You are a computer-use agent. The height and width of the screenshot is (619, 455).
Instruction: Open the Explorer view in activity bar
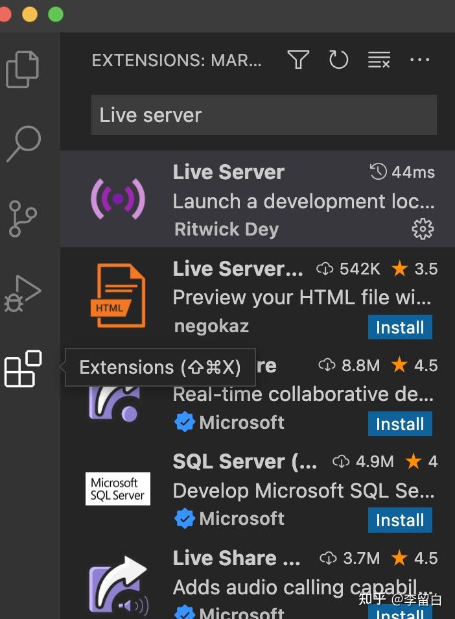[x=23, y=69]
